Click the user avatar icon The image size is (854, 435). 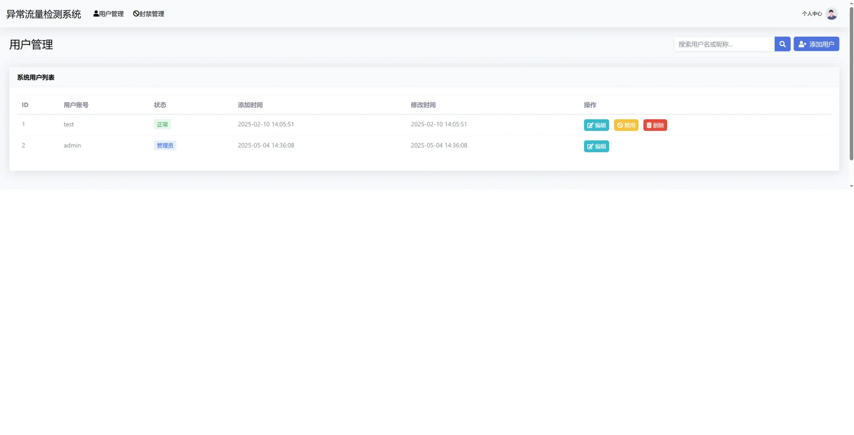click(x=831, y=14)
